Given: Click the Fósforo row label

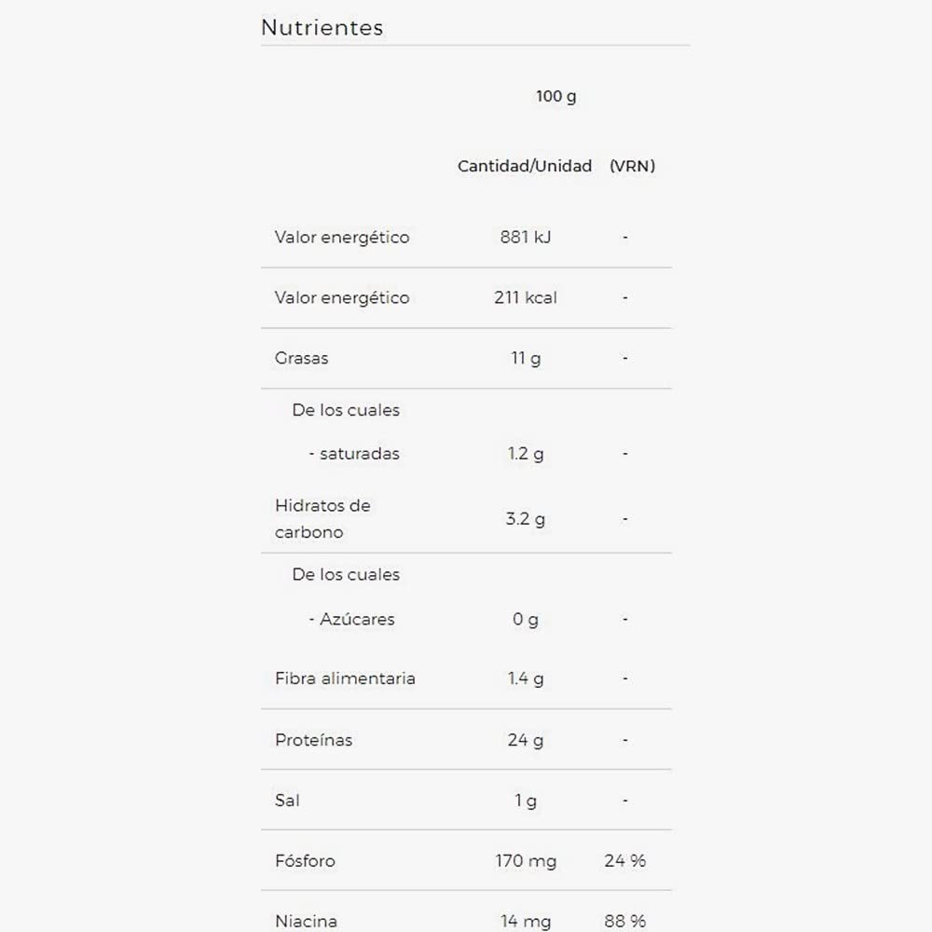Looking at the screenshot, I should click(305, 860).
